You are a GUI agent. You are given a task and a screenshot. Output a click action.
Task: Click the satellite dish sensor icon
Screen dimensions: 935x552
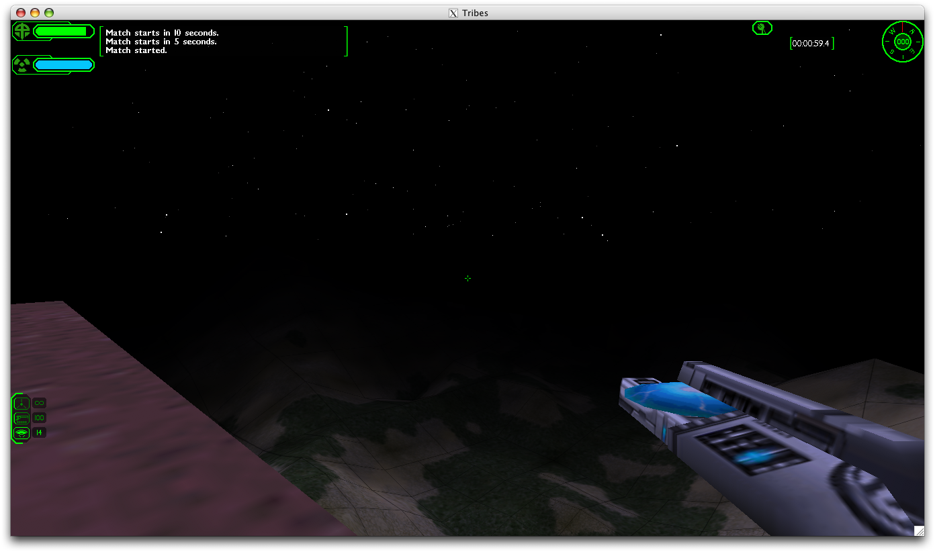[x=762, y=28]
